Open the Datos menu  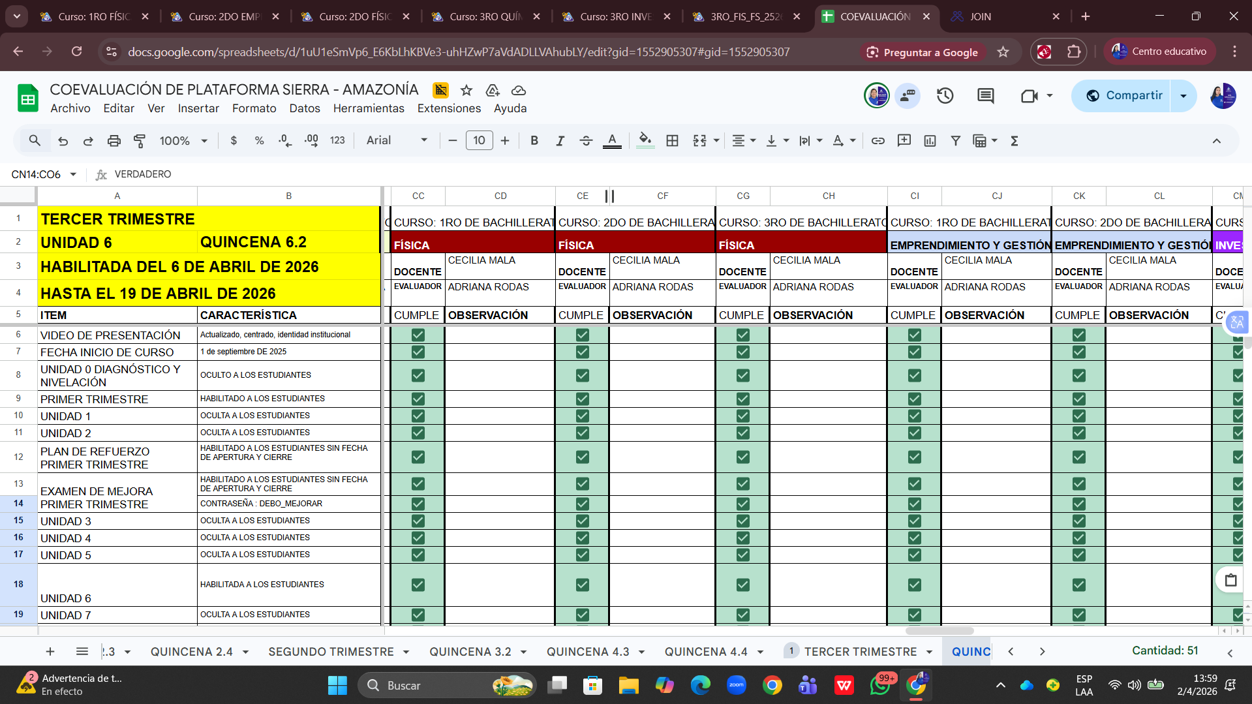pos(305,108)
